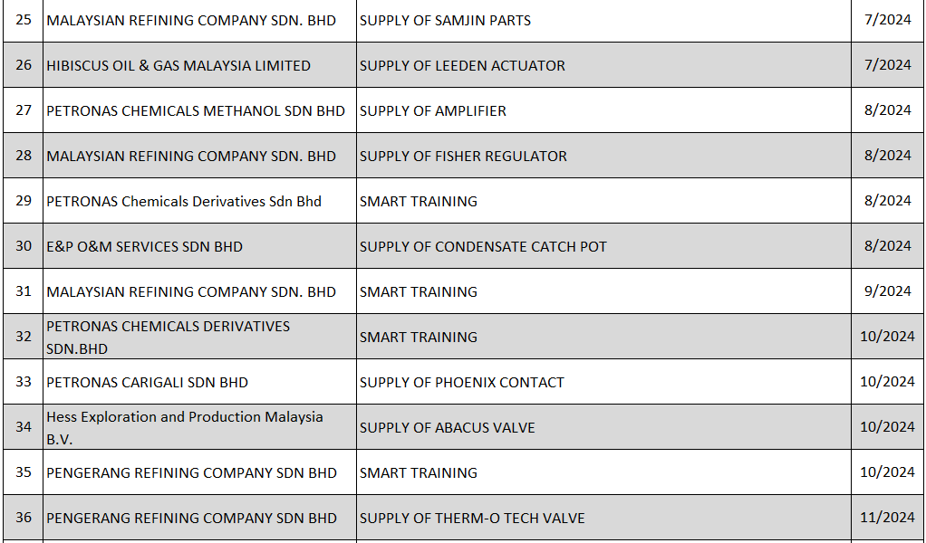The image size is (926, 543).
Task: Click the Supply of Abacus Valve cell
Action: tap(448, 427)
